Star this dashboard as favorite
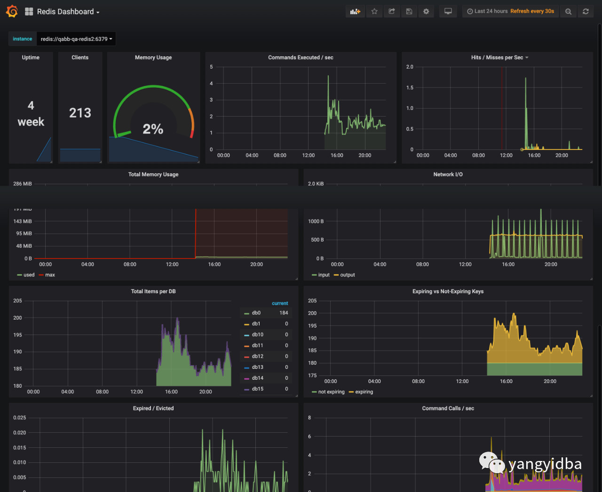Screen dimensions: 602x492 tap(374, 11)
